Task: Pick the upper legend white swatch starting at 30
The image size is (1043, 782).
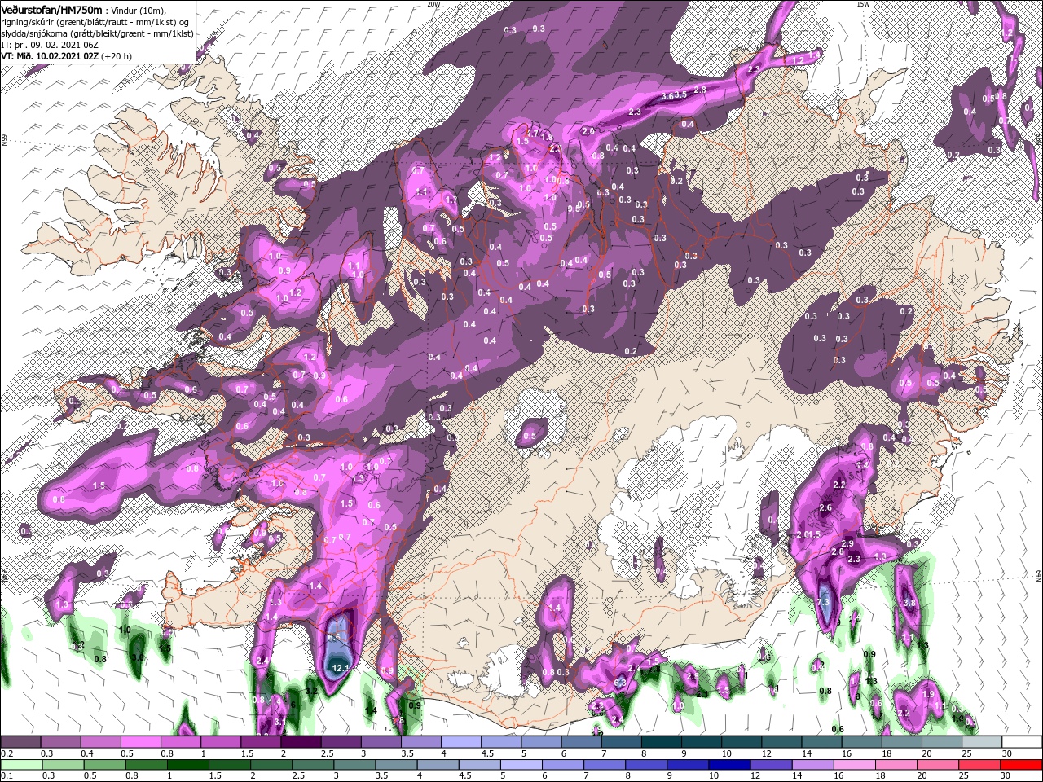Action: 1022,742
